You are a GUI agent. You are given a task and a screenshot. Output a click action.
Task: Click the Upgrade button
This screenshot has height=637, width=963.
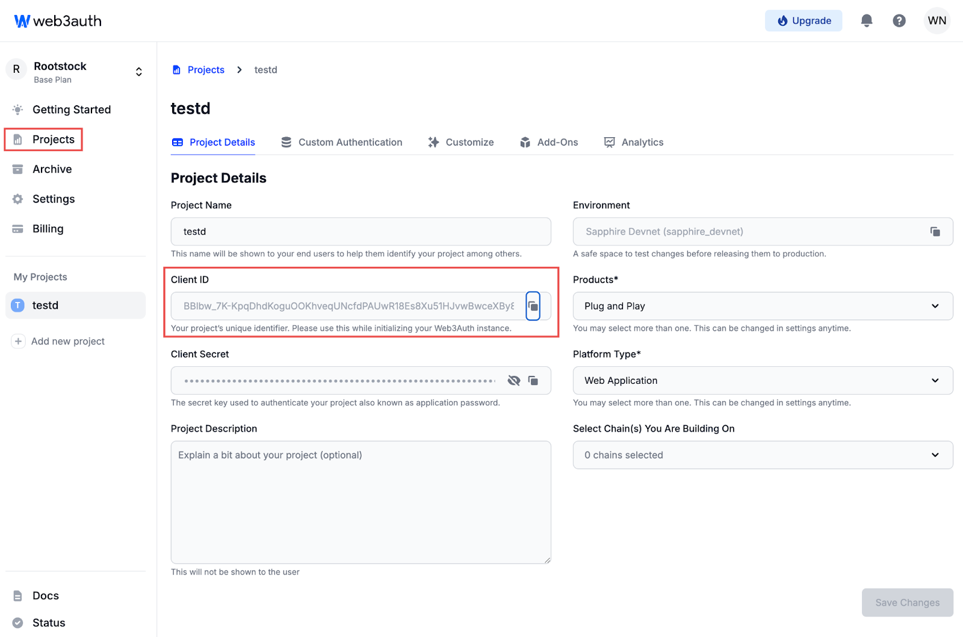click(803, 20)
